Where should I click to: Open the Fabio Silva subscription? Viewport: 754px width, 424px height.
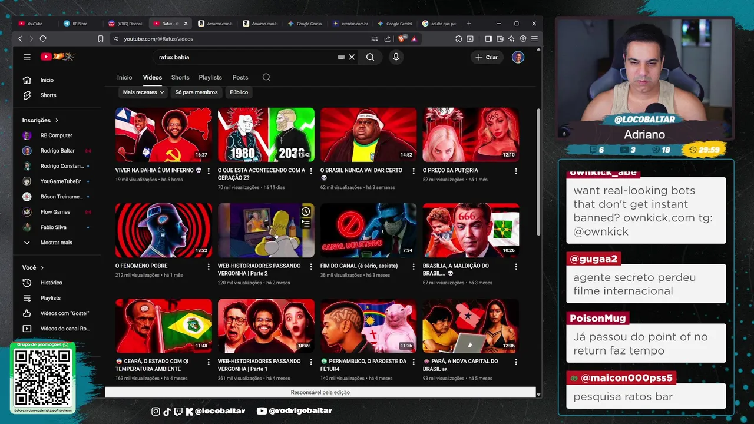point(57,227)
